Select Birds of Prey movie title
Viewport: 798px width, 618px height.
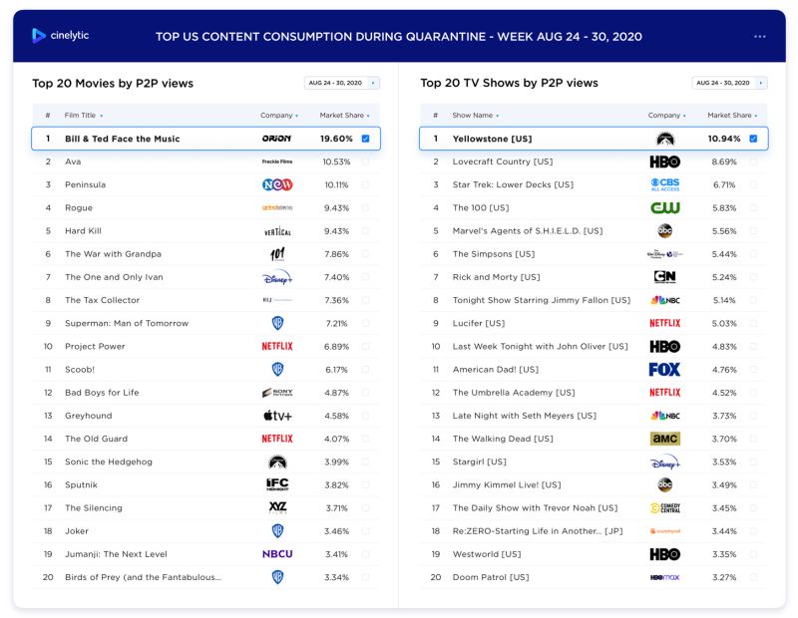pyautogui.click(x=143, y=577)
